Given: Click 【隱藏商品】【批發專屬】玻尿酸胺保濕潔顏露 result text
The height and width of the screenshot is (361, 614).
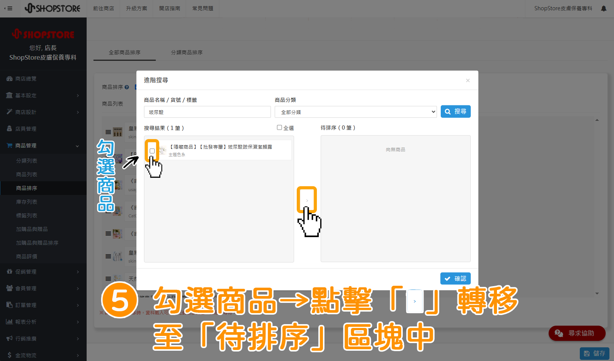Looking at the screenshot, I should tap(220, 147).
